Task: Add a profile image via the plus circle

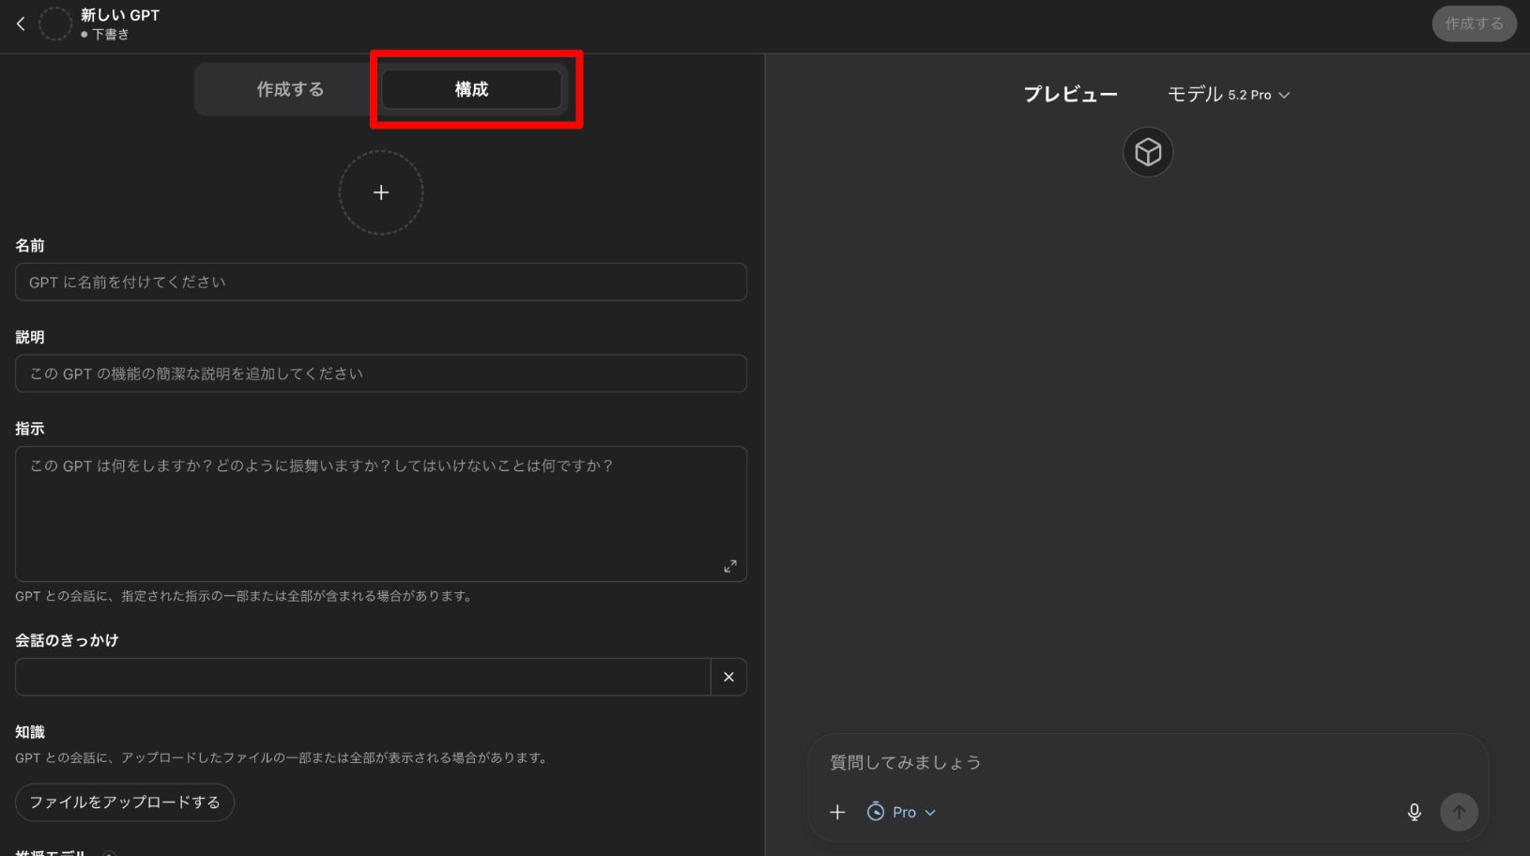Action: (x=381, y=192)
